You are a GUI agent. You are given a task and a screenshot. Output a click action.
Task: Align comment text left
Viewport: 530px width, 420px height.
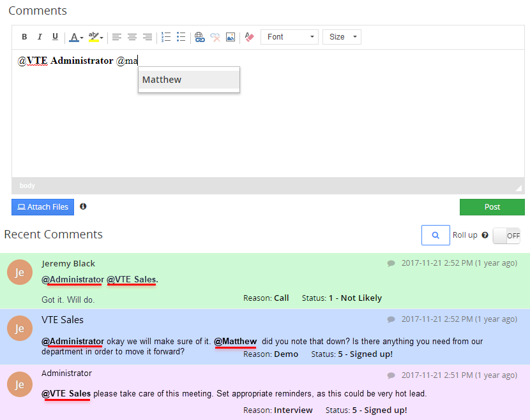(117, 37)
